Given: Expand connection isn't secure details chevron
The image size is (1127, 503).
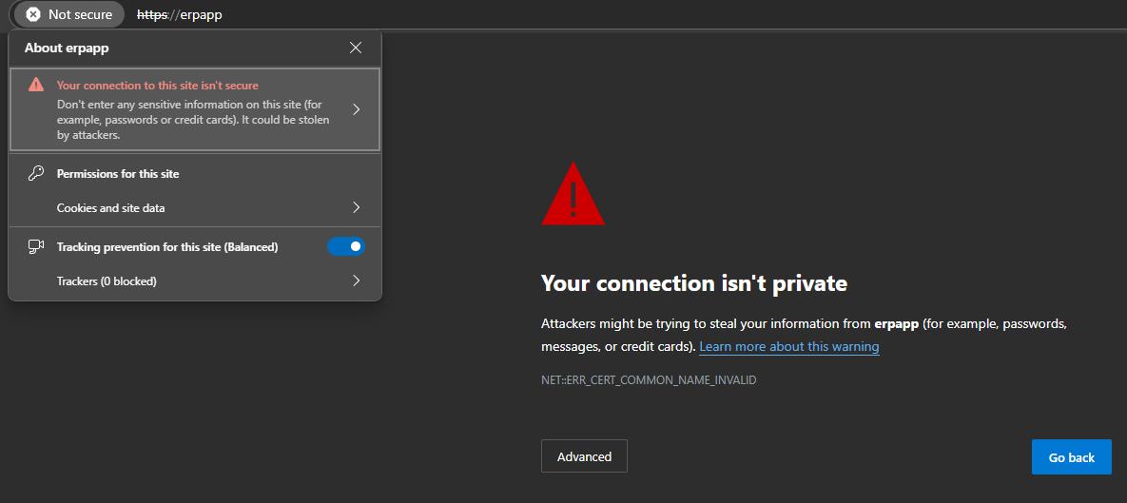Looking at the screenshot, I should pyautogui.click(x=357, y=109).
